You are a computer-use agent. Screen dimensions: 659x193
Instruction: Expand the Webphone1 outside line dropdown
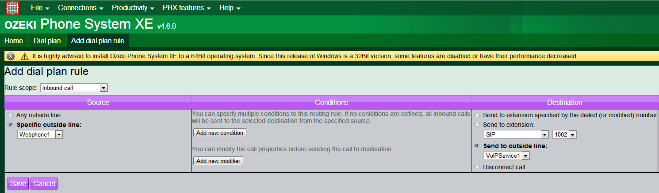point(40,135)
